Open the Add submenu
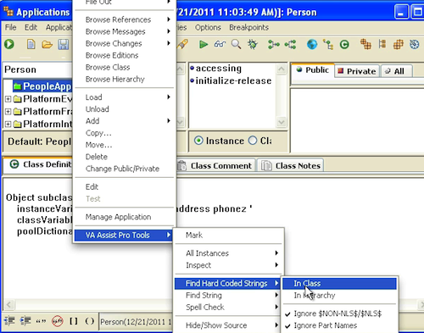The height and width of the screenshot is (333, 424). 125,121
